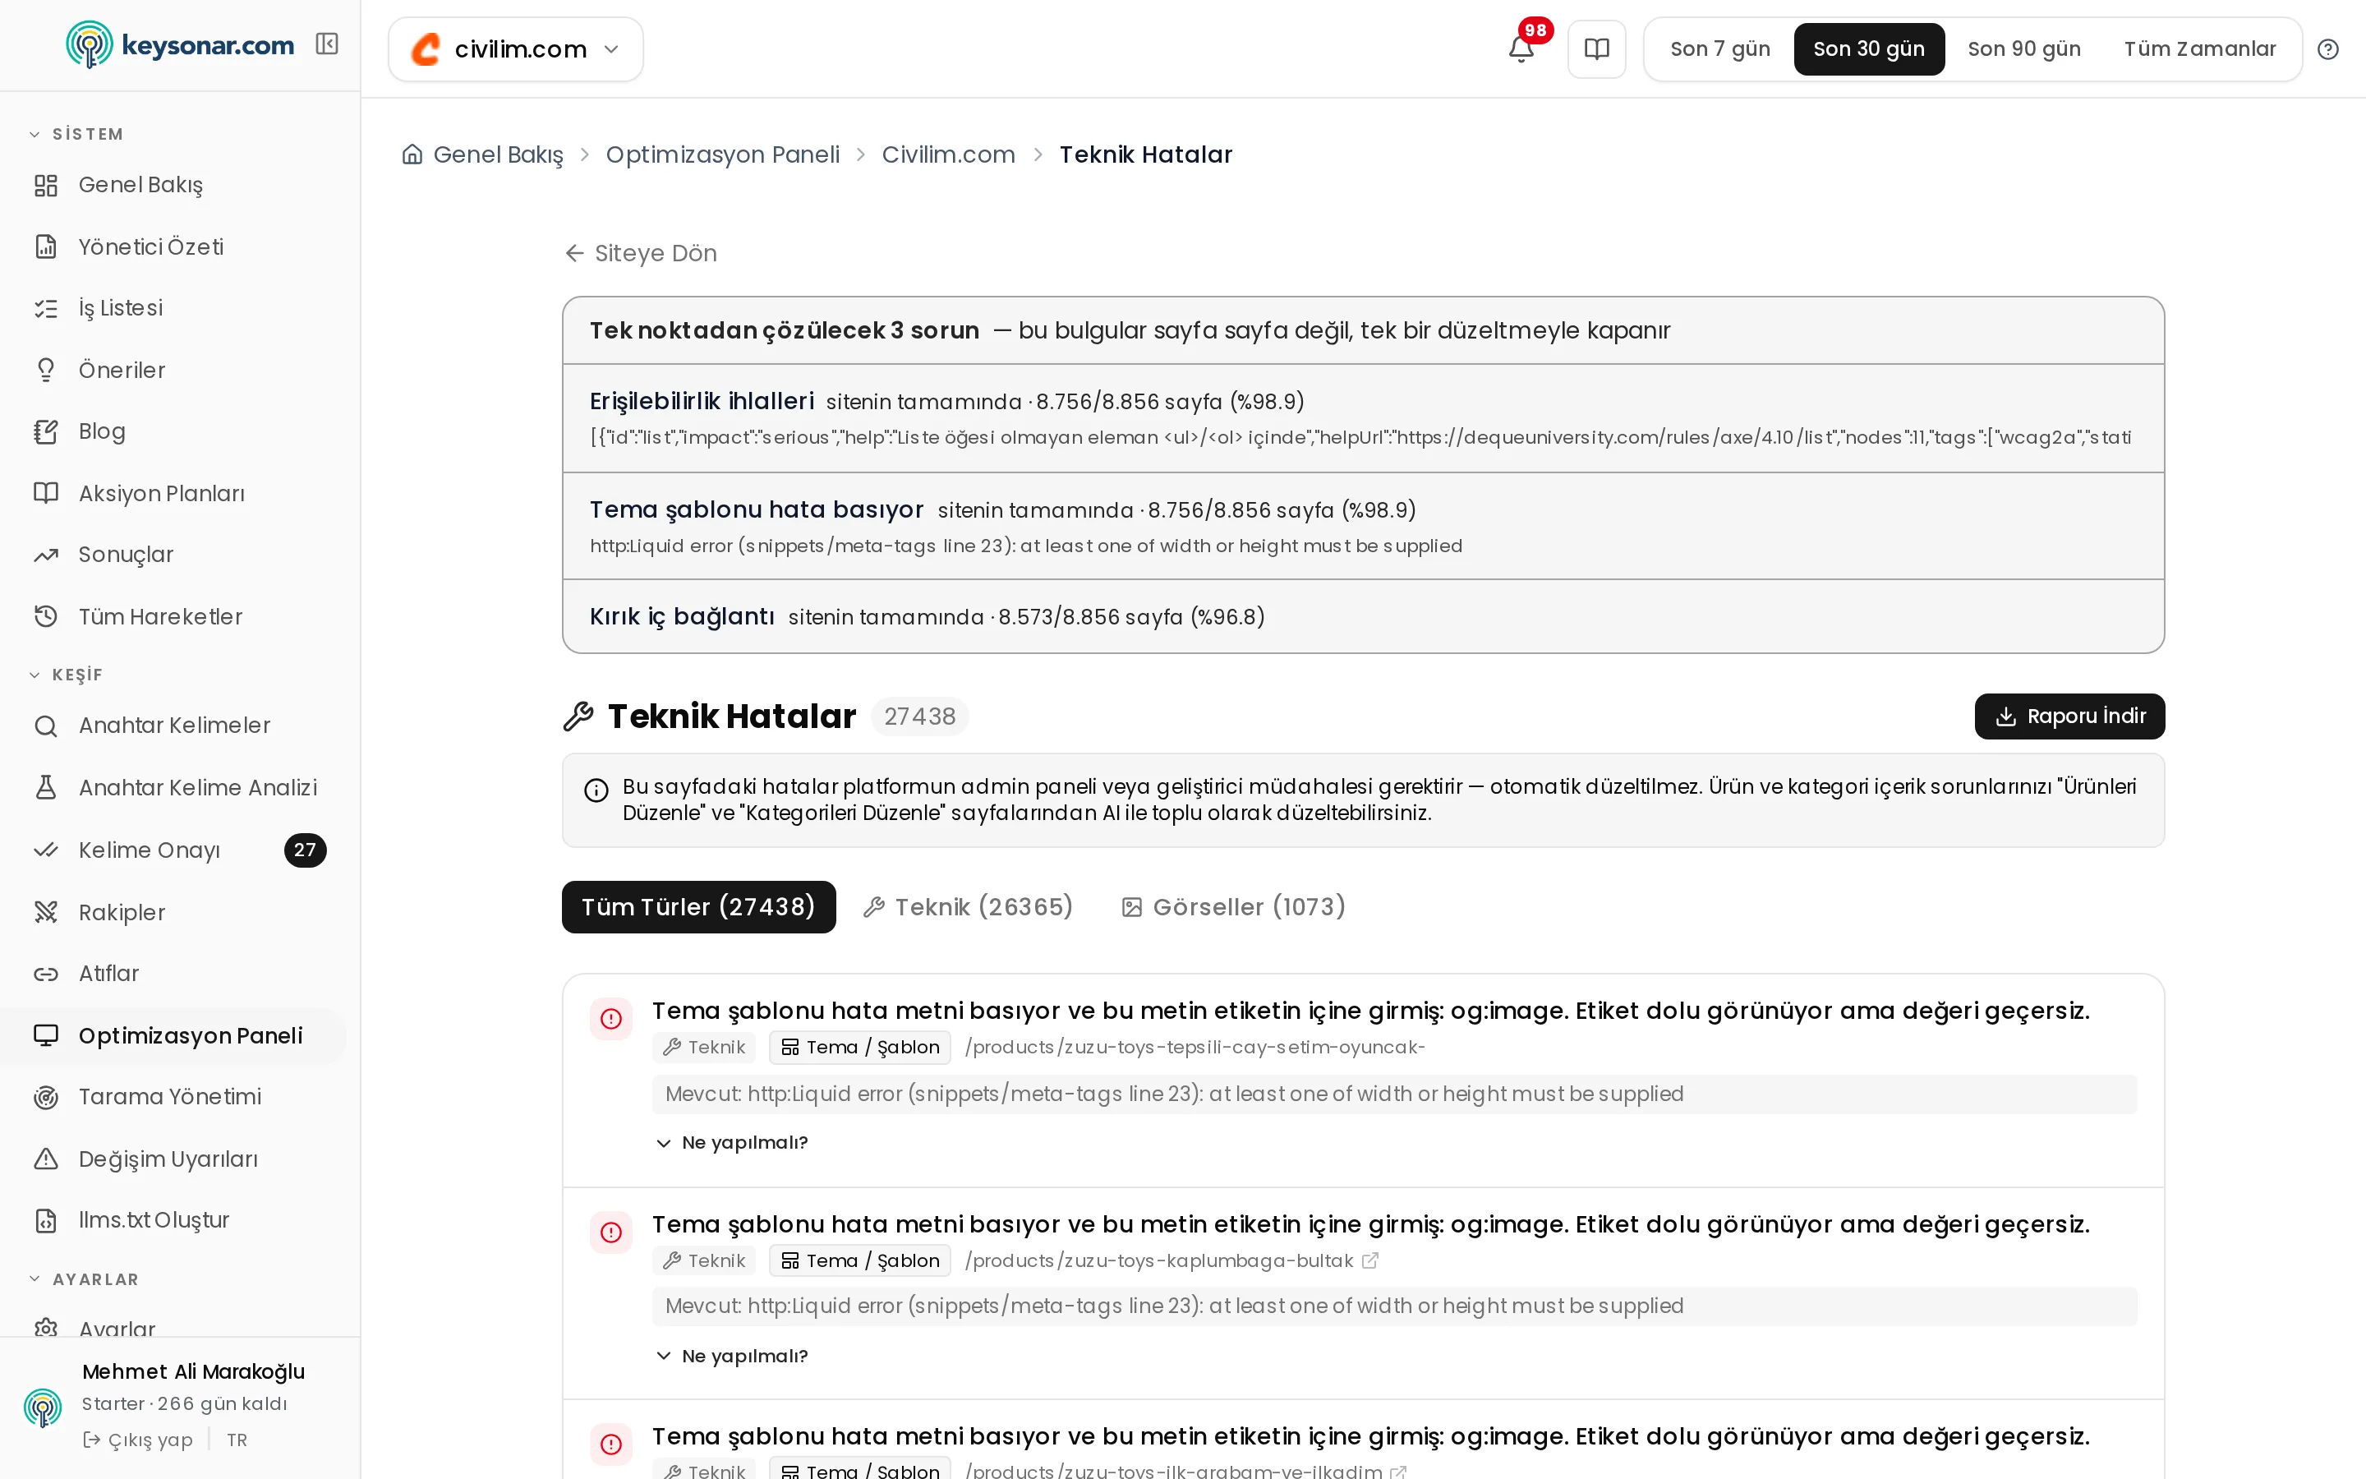Select Tüm Türler (27438) filter

tap(698, 907)
